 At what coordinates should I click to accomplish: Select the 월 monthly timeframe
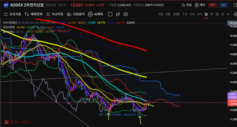tap(217, 14)
